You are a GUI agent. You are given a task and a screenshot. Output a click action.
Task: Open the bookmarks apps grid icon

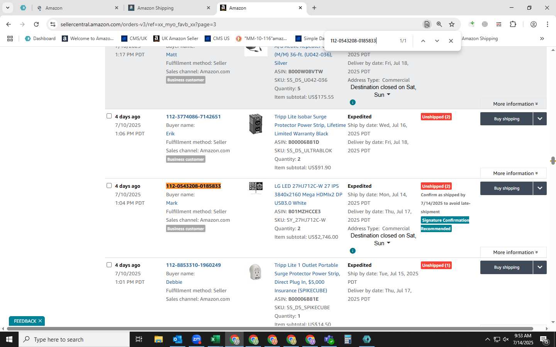coord(10,39)
